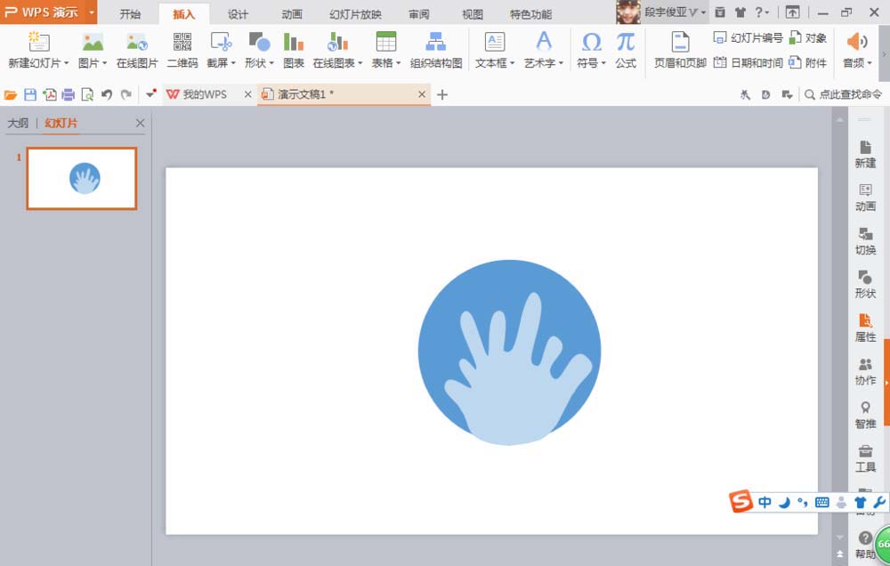This screenshot has width=890, height=566.
Task: Expand the 图片 dropdown arrow
Action: tap(104, 63)
